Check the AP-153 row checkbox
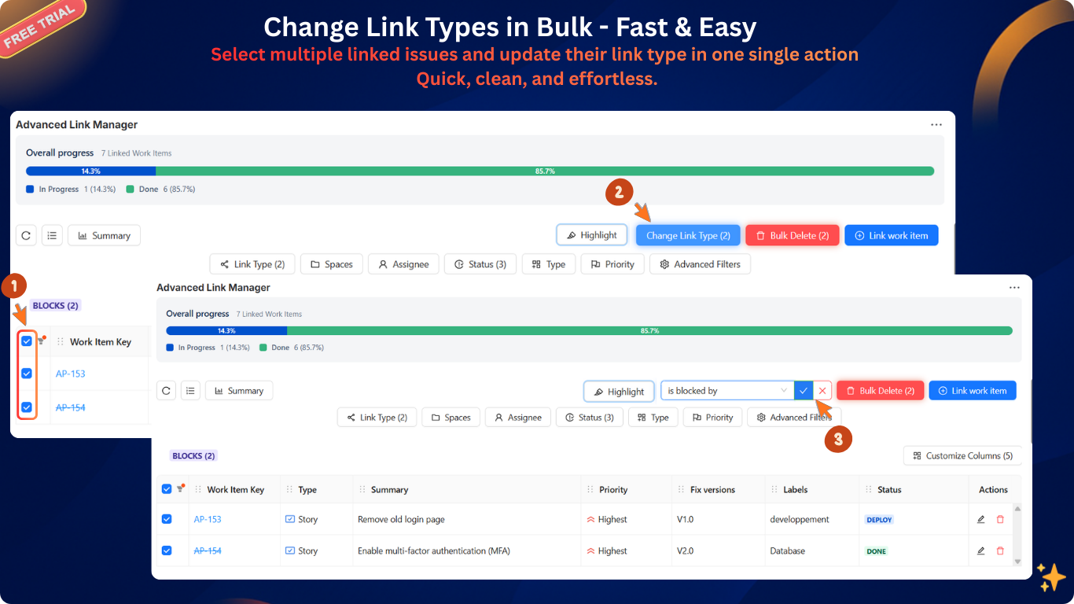Image resolution: width=1074 pixels, height=604 pixels. coord(166,519)
